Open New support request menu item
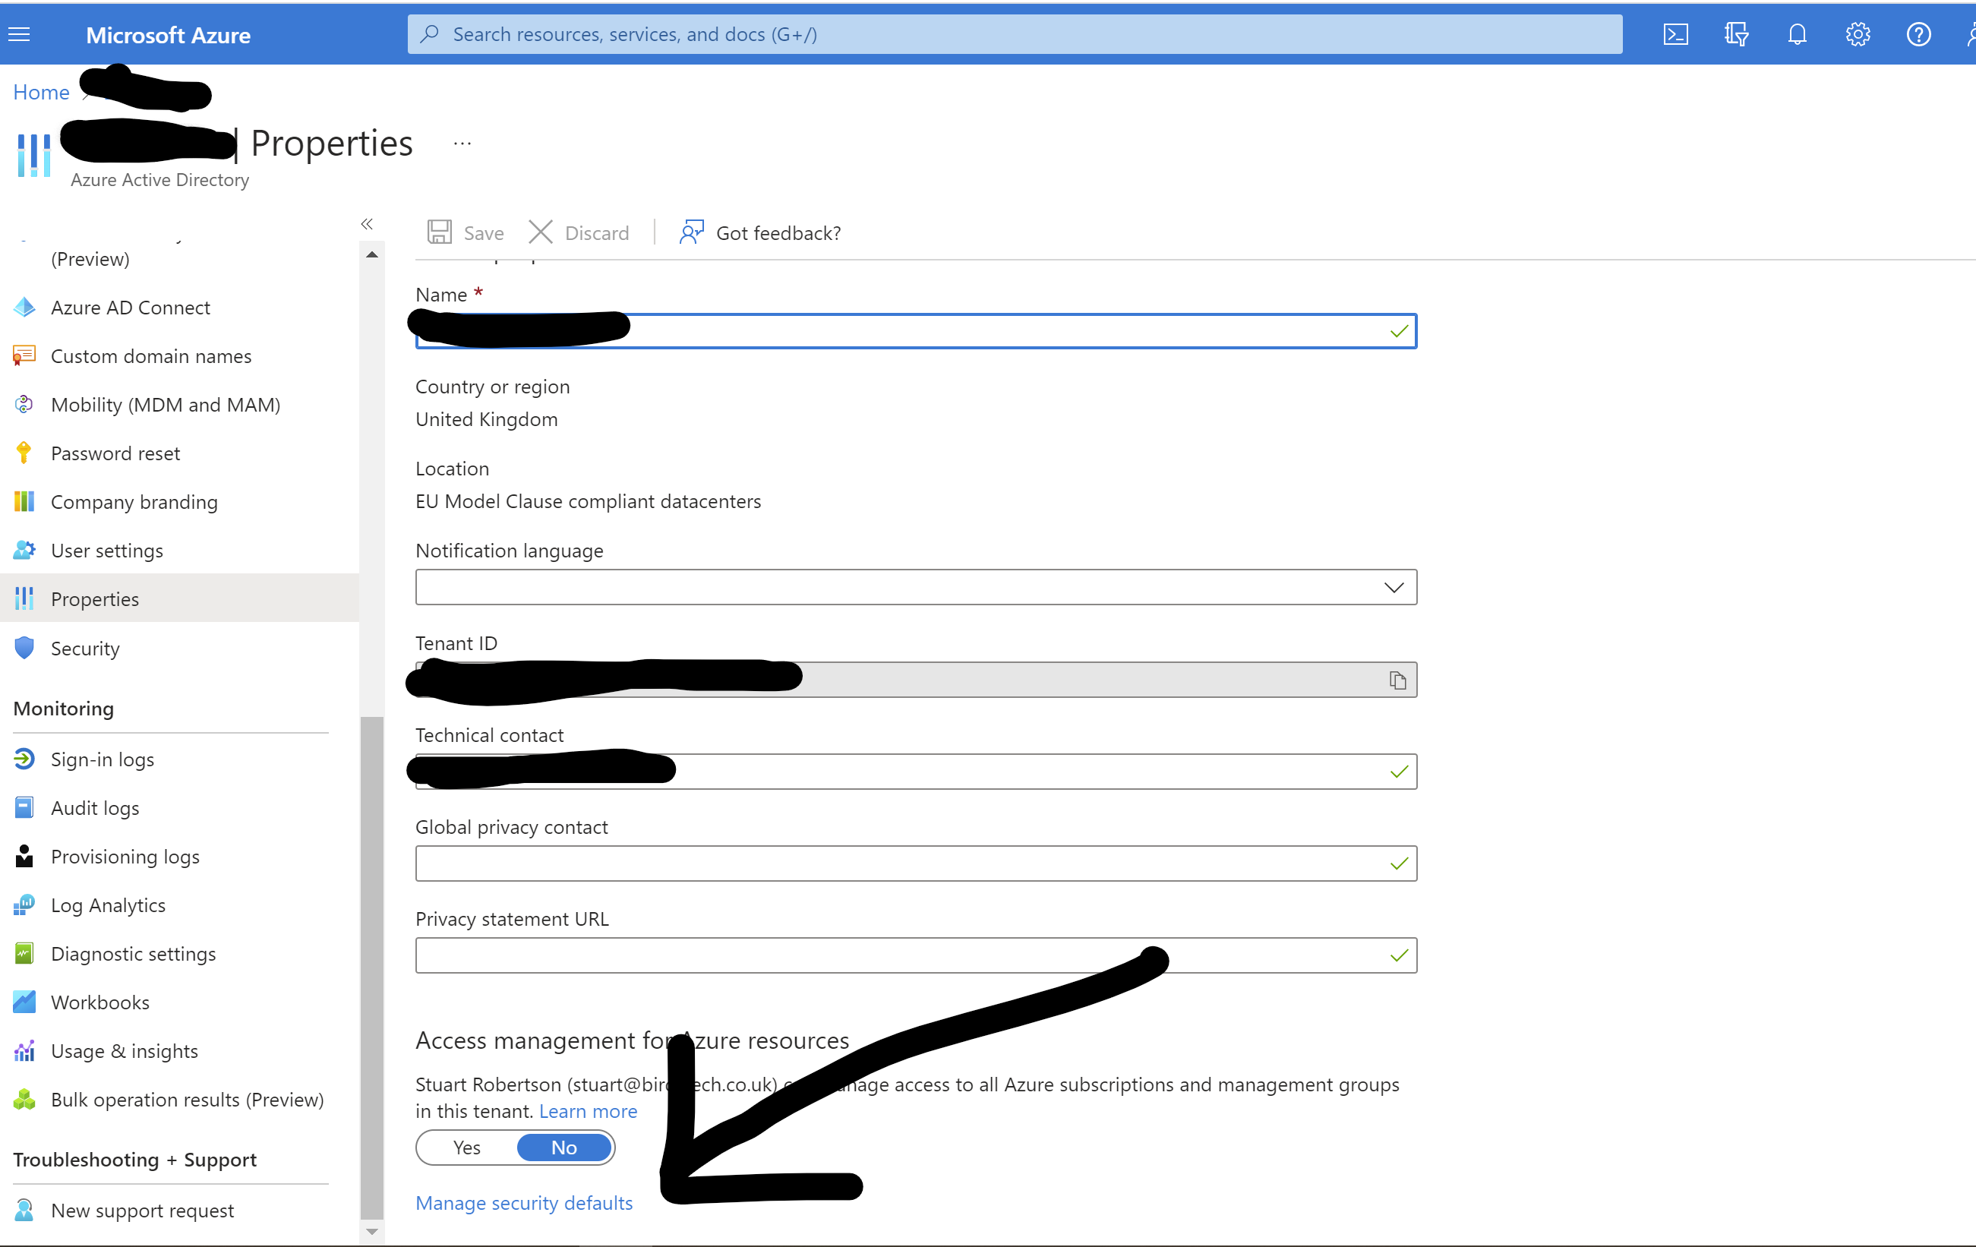This screenshot has width=1976, height=1247. (143, 1210)
